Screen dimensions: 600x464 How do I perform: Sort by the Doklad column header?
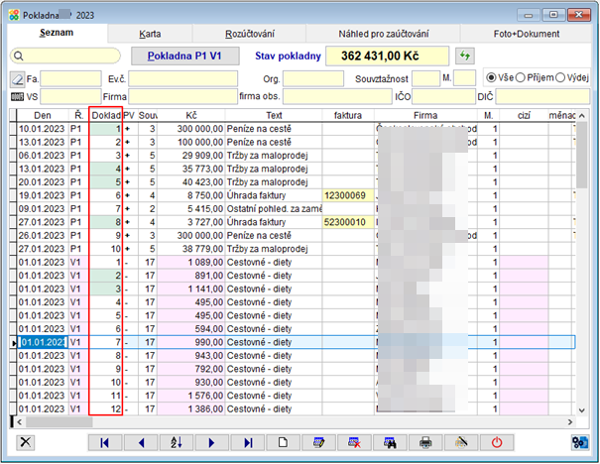pyautogui.click(x=105, y=116)
